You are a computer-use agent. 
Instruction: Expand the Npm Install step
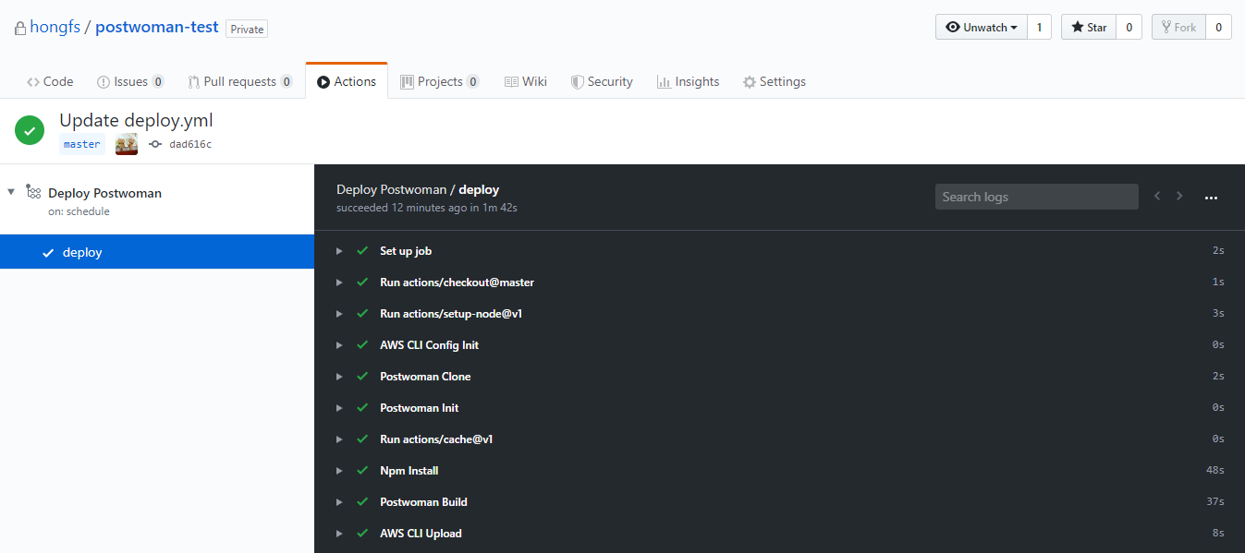[x=339, y=471]
